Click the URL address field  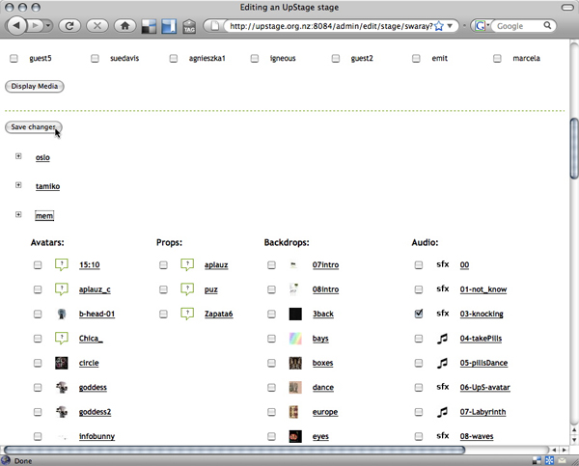click(x=330, y=26)
